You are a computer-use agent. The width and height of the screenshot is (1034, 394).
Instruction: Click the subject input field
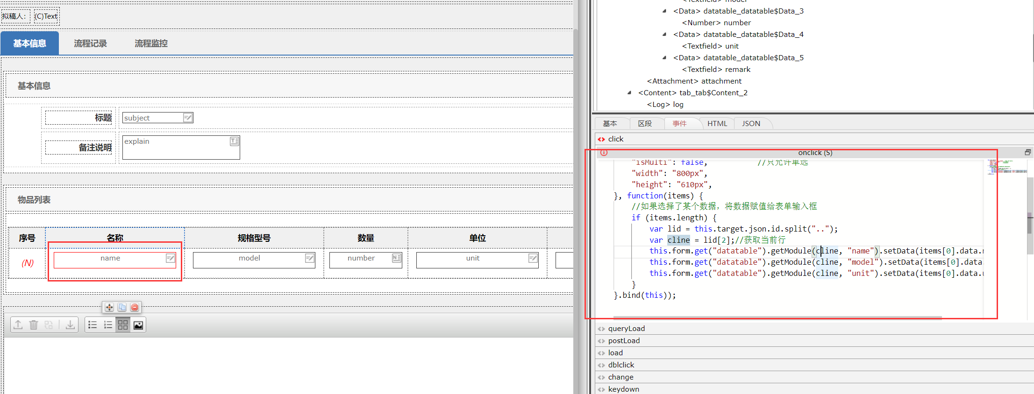point(153,118)
